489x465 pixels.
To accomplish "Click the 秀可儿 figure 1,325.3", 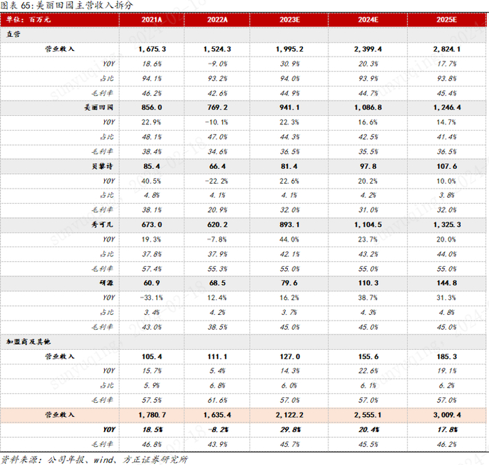I will pos(447,224).
